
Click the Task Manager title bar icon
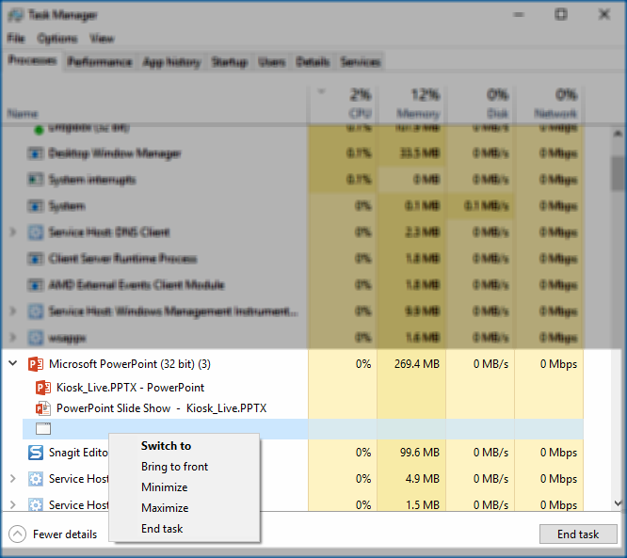click(16, 15)
